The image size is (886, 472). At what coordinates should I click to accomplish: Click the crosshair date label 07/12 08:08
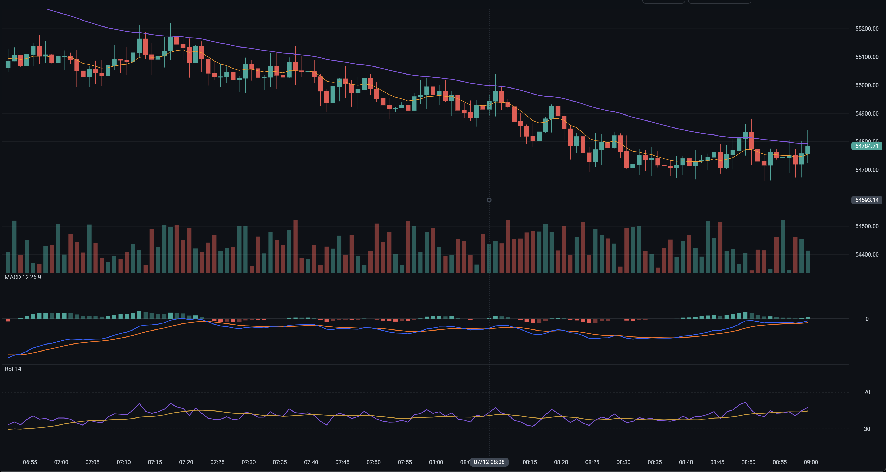[489, 462]
